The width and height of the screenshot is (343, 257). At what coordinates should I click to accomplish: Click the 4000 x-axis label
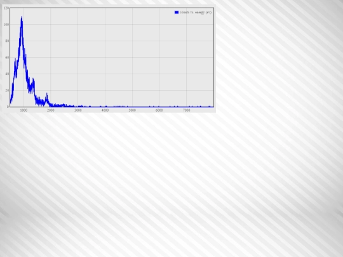(105, 110)
